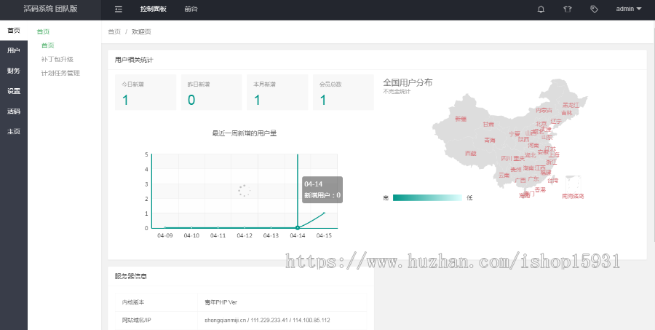Click the 昨日新增 statistic card

coord(211,93)
